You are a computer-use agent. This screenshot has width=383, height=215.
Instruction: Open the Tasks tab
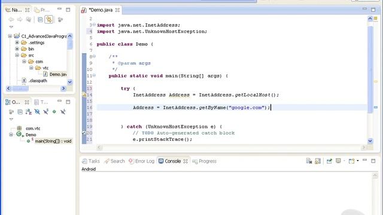click(x=91, y=161)
